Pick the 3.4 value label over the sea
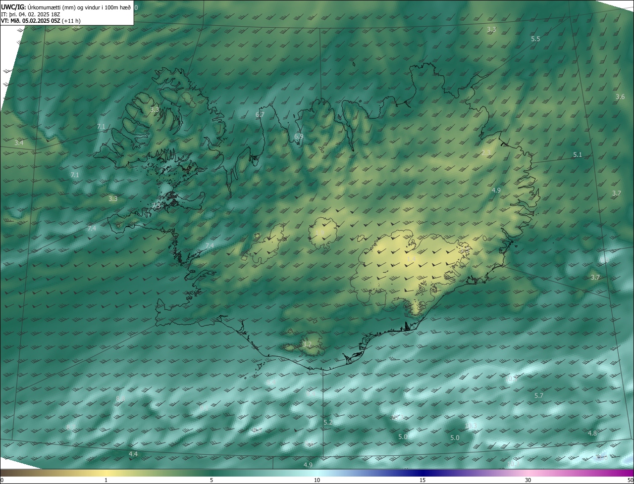The image size is (634, 484). tap(19, 143)
